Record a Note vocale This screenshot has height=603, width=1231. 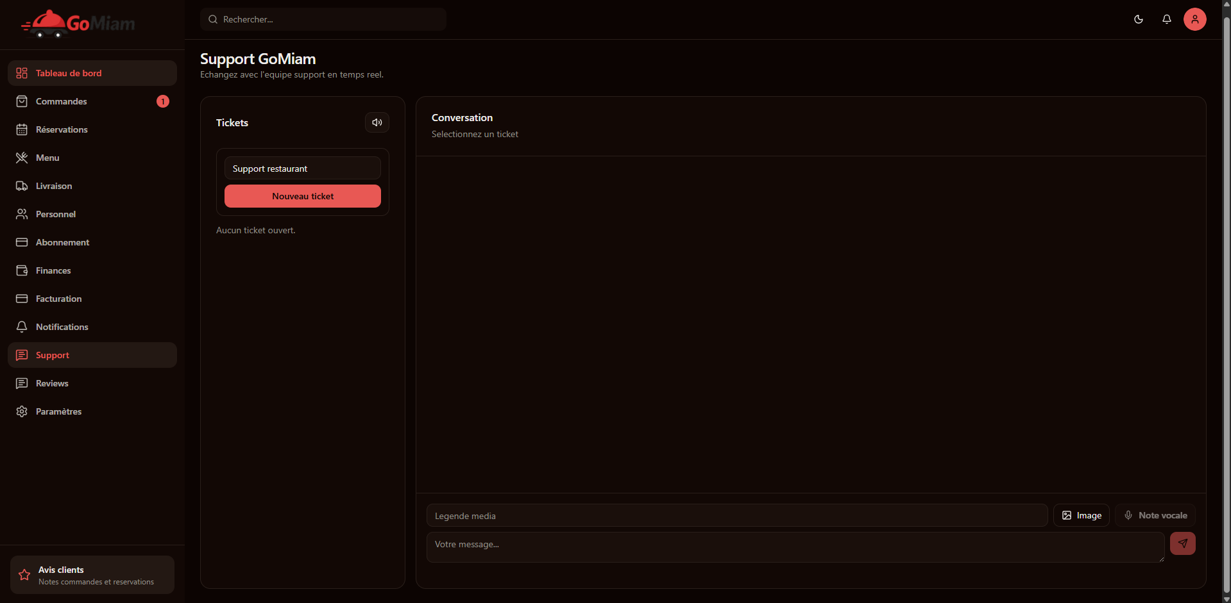(1155, 515)
